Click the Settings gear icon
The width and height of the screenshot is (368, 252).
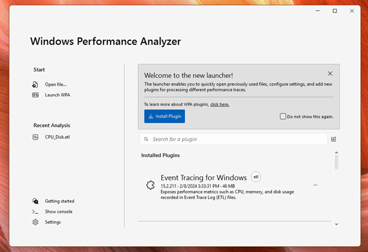(x=35, y=222)
